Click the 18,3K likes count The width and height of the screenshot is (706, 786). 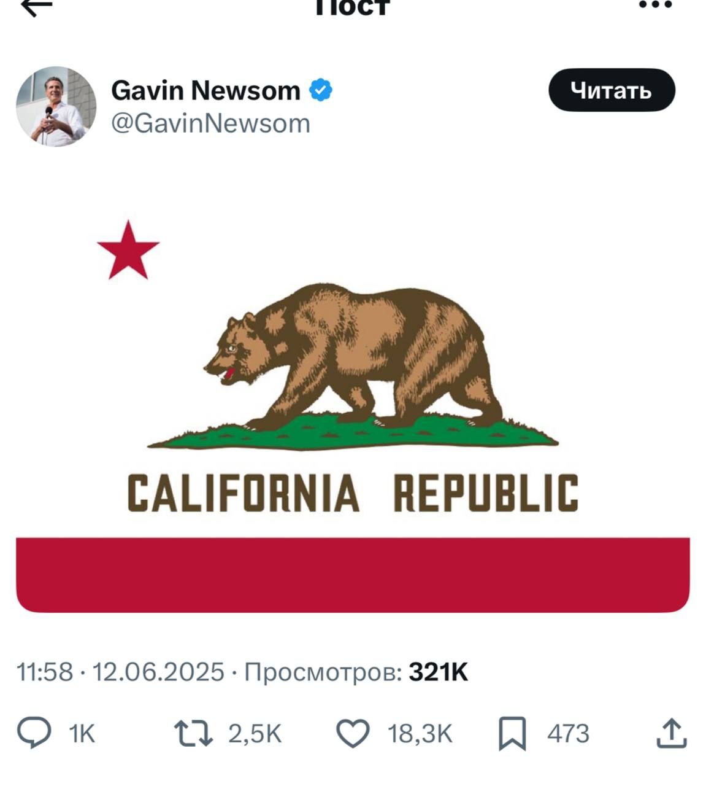click(x=420, y=734)
